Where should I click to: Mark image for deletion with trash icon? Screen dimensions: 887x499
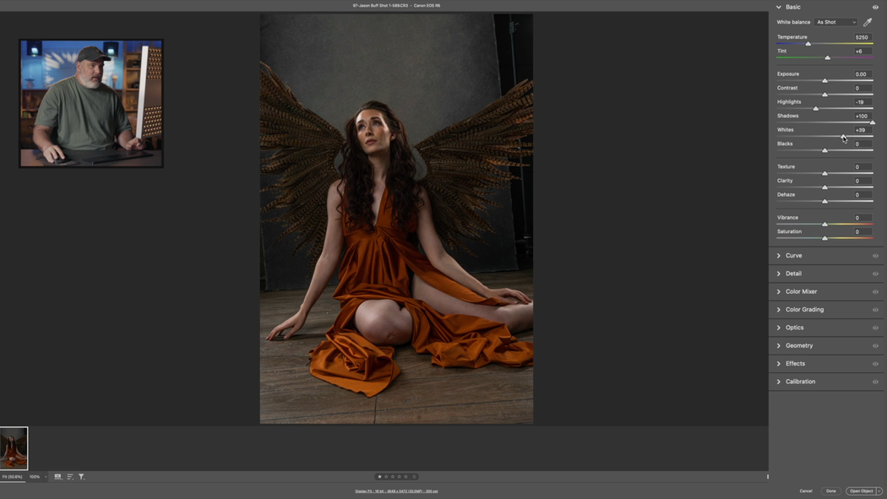(x=414, y=477)
